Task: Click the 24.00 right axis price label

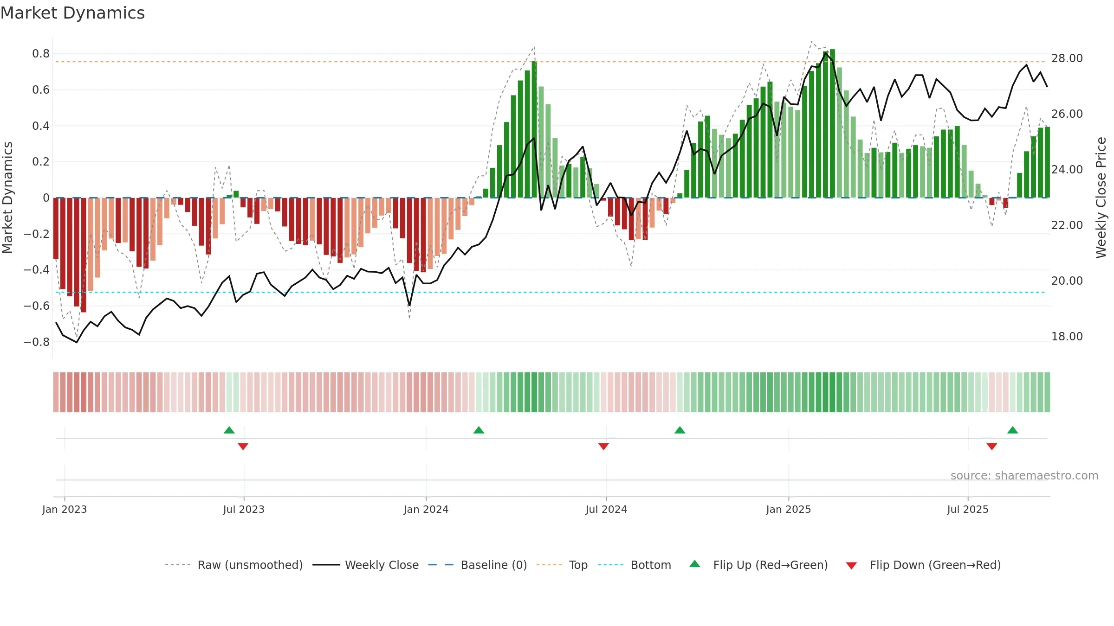Action: pyautogui.click(x=1067, y=170)
